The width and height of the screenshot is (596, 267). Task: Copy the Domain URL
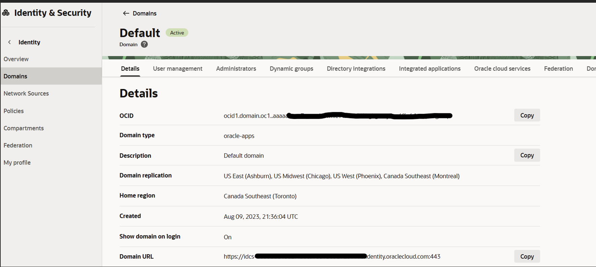coord(527,257)
